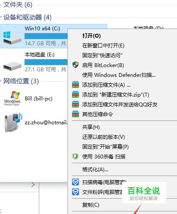
Task: Click the 360 antivirus green shield icon
Action: (x=75, y=156)
